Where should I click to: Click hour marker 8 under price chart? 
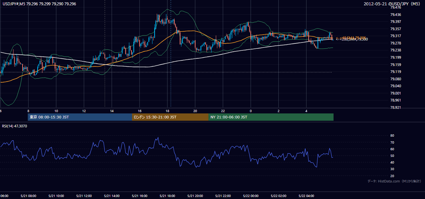28,111
